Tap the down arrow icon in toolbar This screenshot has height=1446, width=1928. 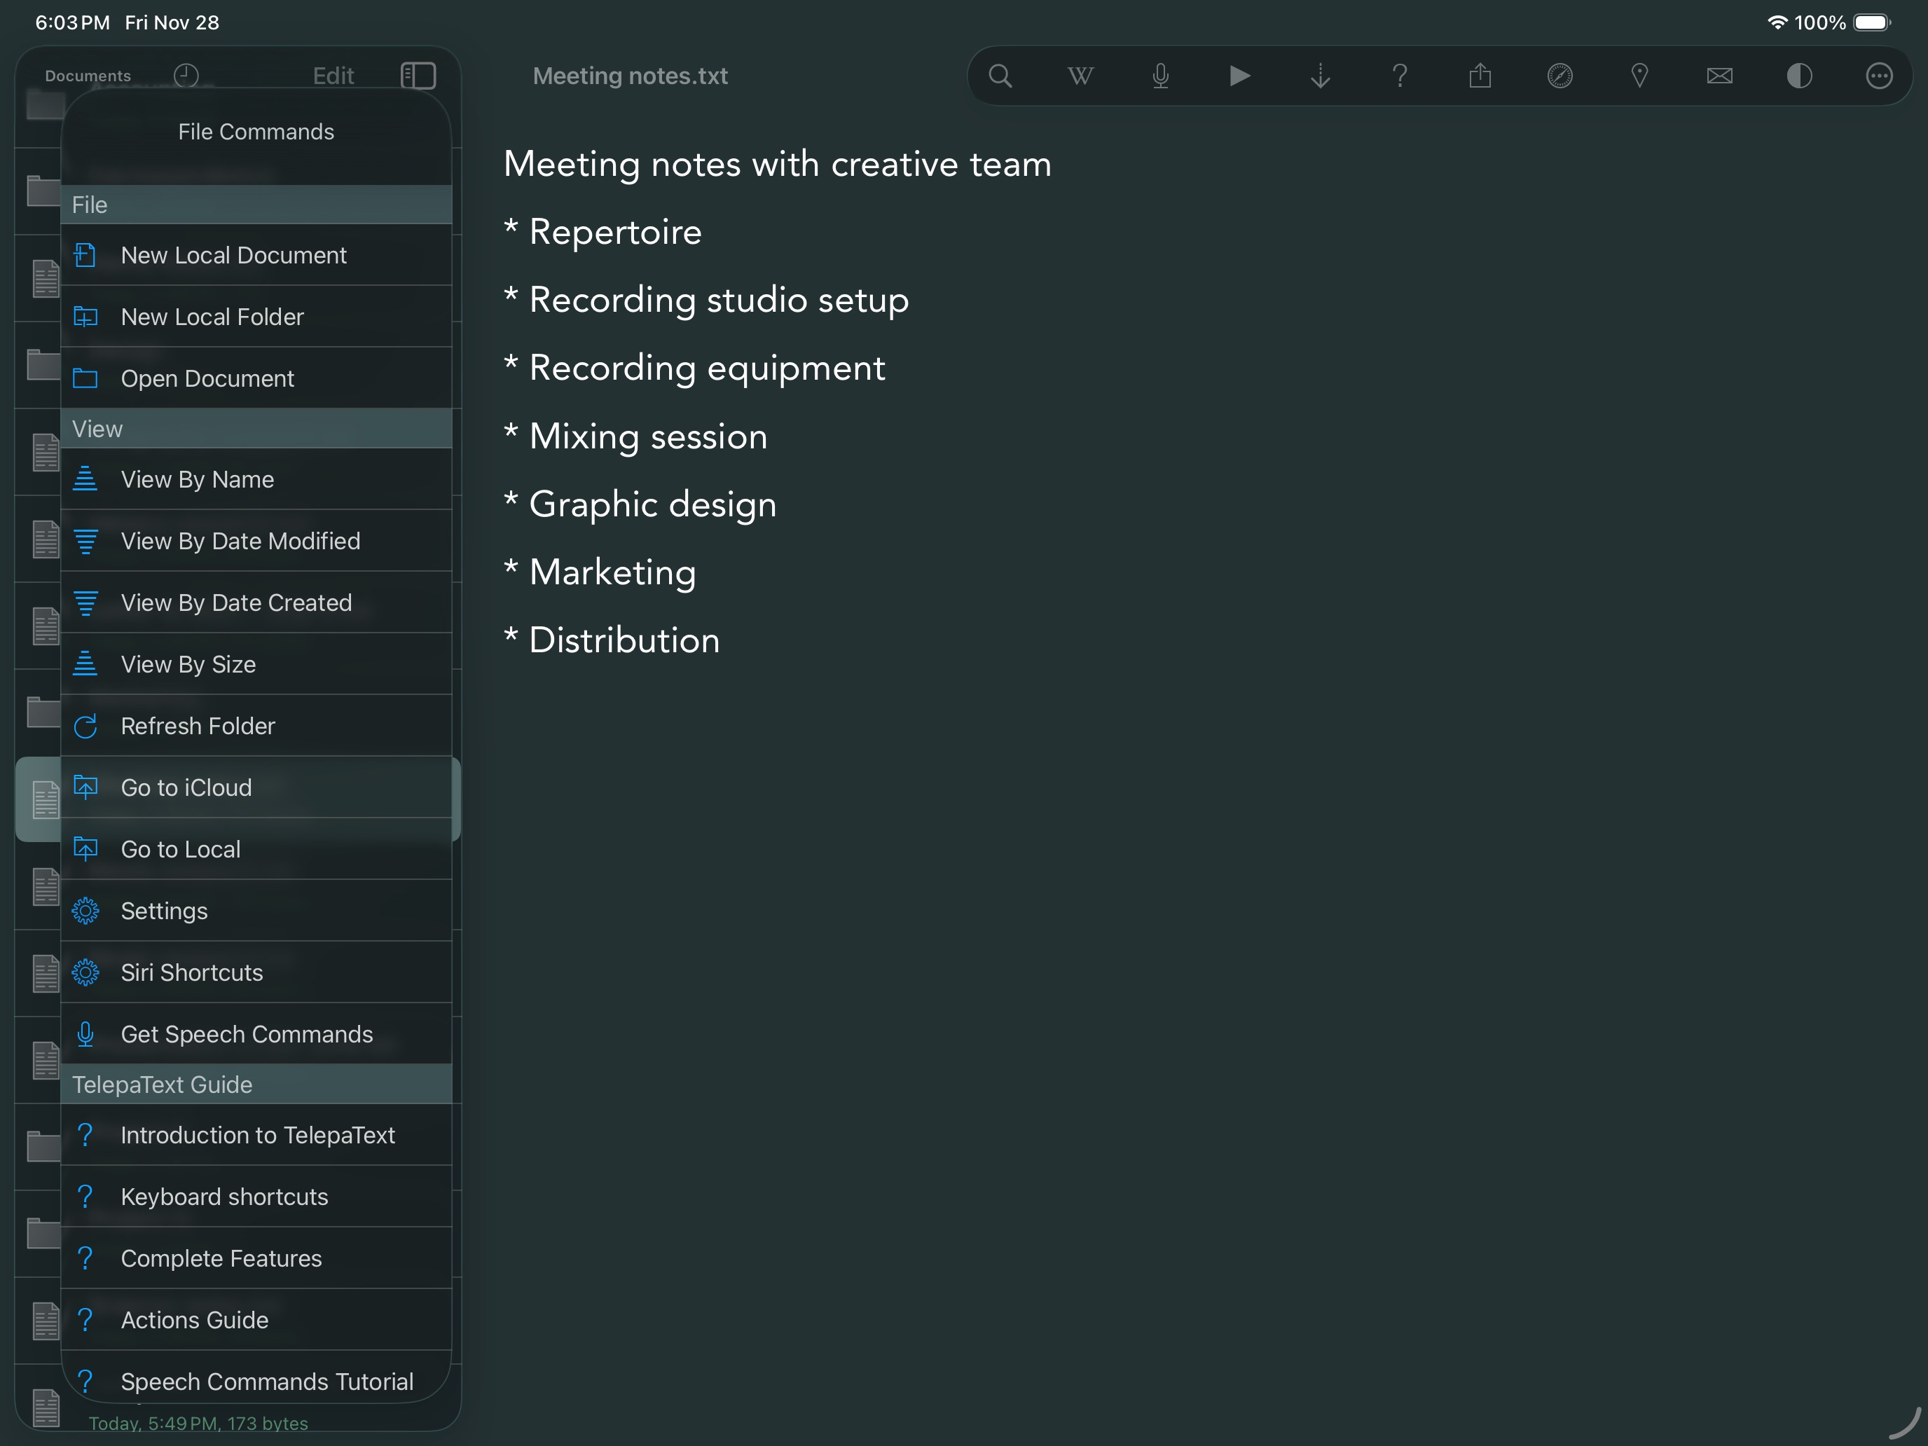coord(1320,76)
